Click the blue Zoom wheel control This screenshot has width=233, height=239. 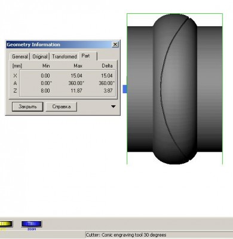[32, 224]
